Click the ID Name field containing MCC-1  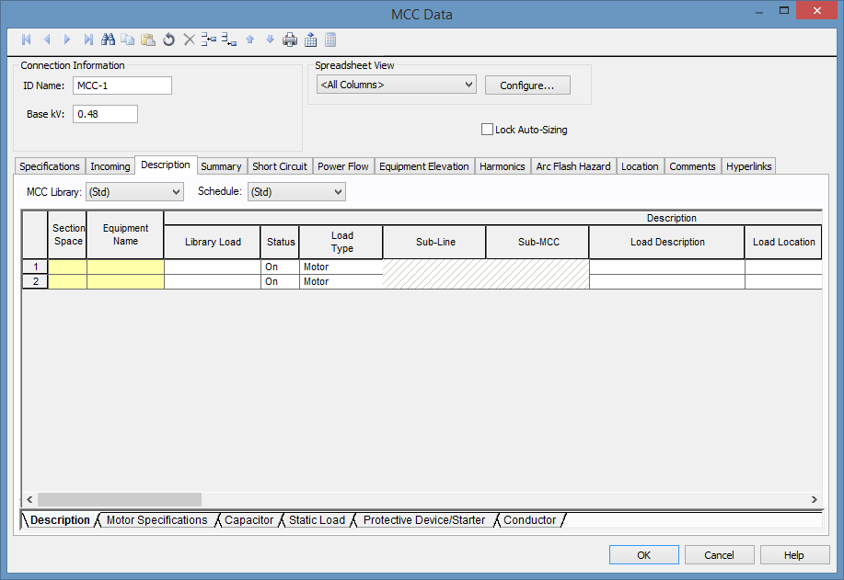(x=122, y=85)
